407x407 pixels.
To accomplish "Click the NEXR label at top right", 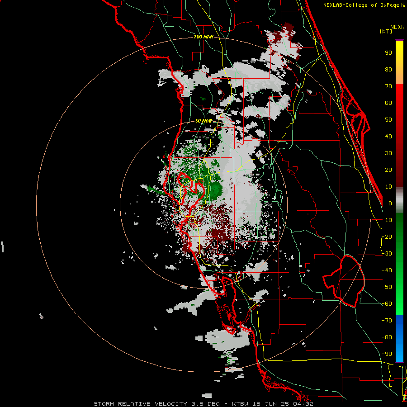I will pyautogui.click(x=398, y=27).
